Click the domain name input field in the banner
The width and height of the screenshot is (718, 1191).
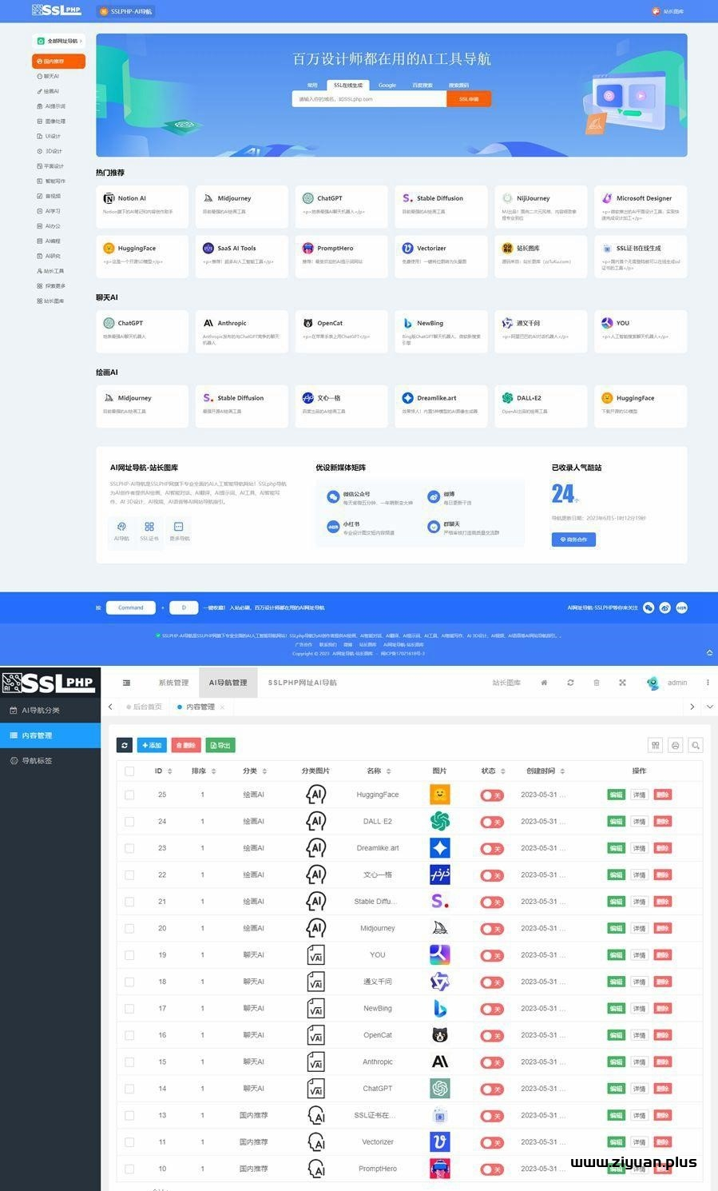(369, 99)
